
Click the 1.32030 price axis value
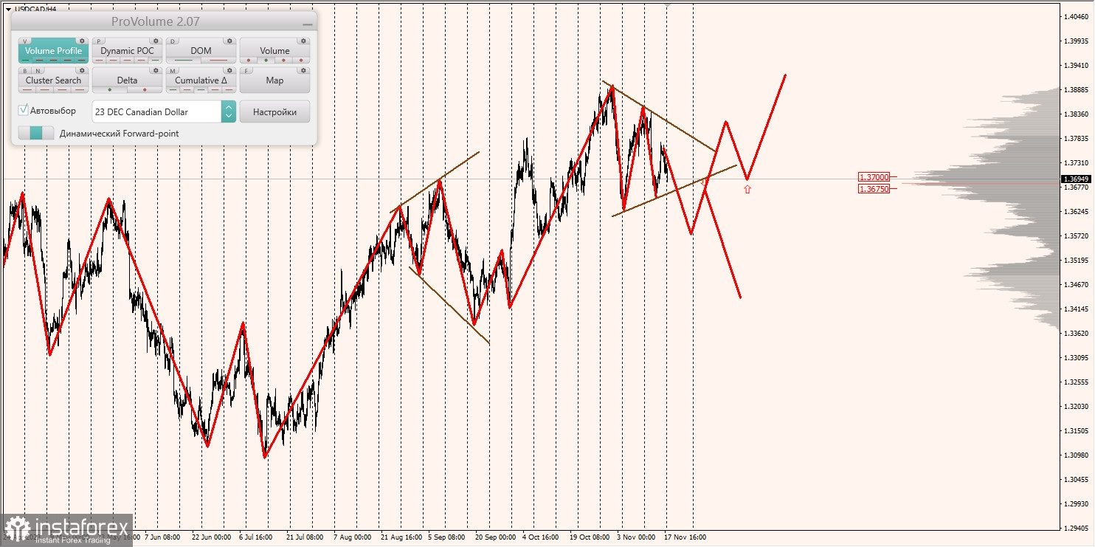pyautogui.click(x=1076, y=407)
